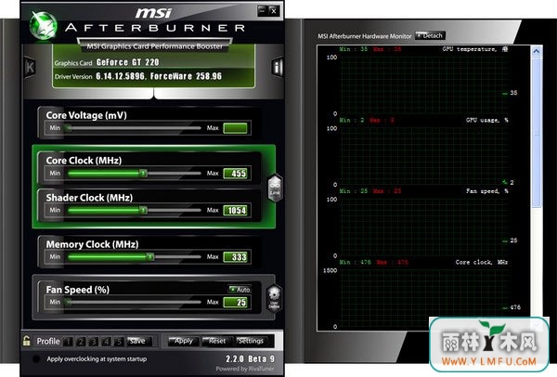This screenshot has width=557, height=377.
Task: Click the Fan Speed value 25
Action: [x=235, y=302]
